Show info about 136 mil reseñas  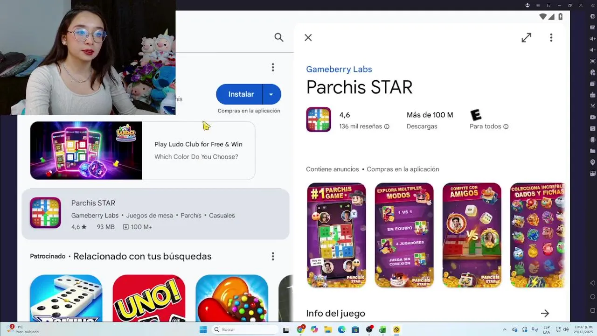[x=387, y=126]
